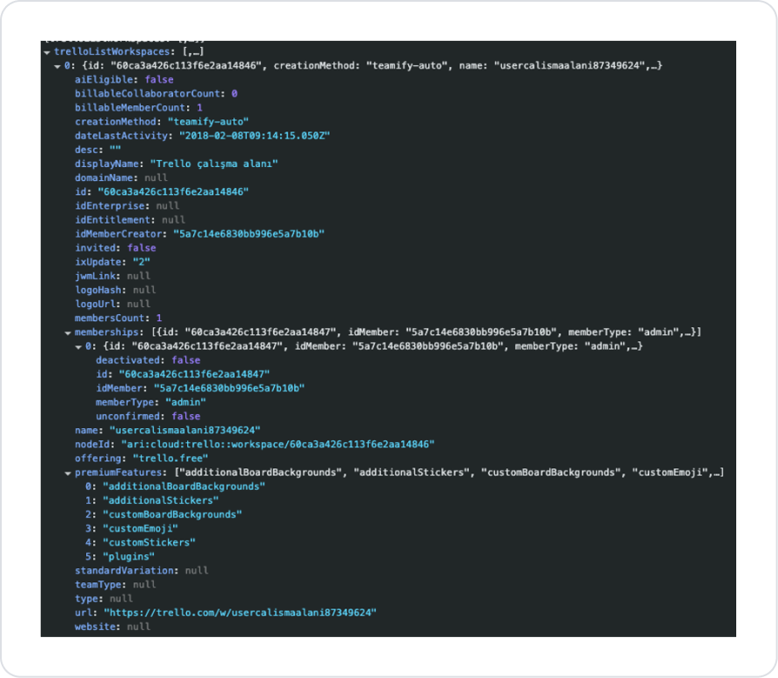Image resolution: width=778 pixels, height=678 pixels.
Task: Click the membership idMember property row
Action: [x=200, y=388]
